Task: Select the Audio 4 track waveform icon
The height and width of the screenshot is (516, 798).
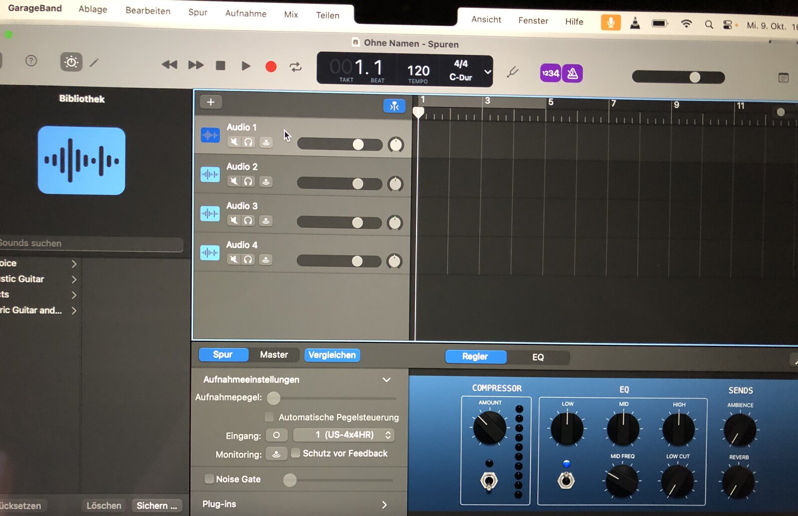Action: [210, 253]
